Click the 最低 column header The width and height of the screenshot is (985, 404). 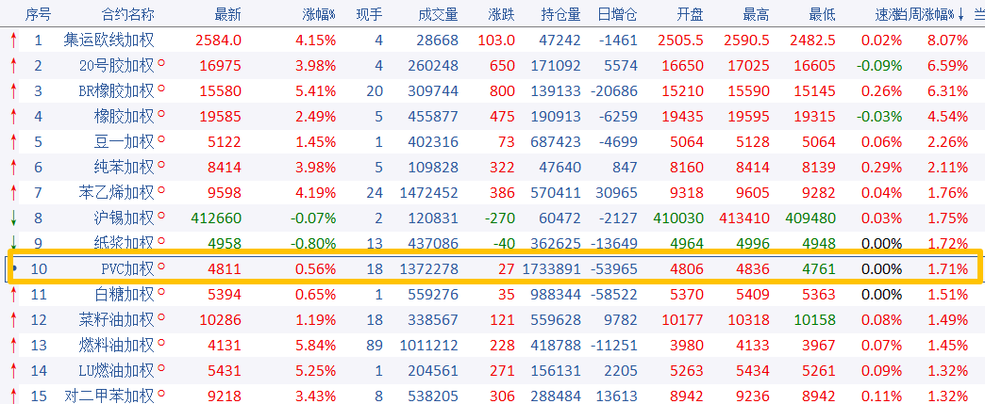click(x=823, y=15)
